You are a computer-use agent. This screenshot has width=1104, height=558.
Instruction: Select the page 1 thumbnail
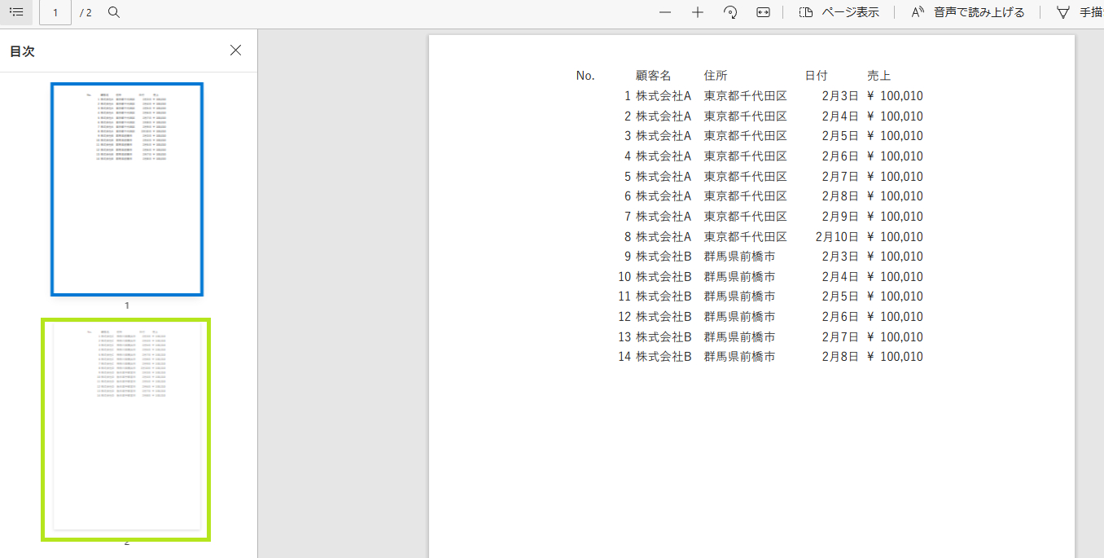127,189
